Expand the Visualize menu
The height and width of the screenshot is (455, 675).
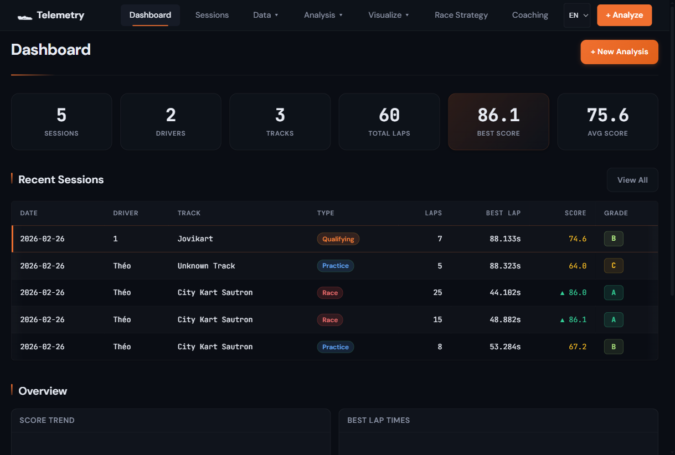coord(388,15)
